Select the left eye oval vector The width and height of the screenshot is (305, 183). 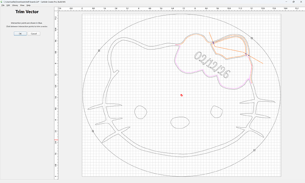coord(141,112)
